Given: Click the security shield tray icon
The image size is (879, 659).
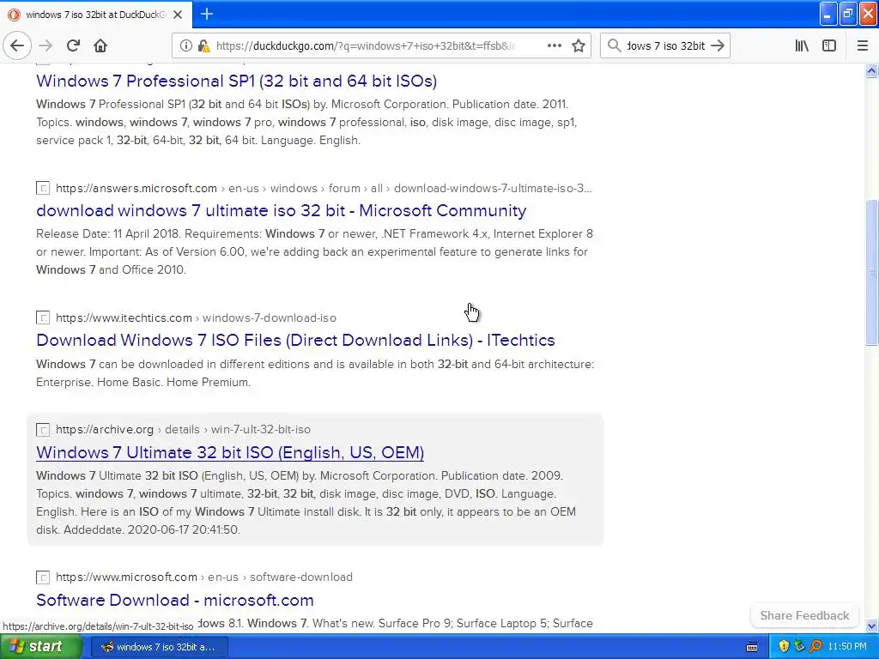Looking at the screenshot, I should [x=784, y=647].
